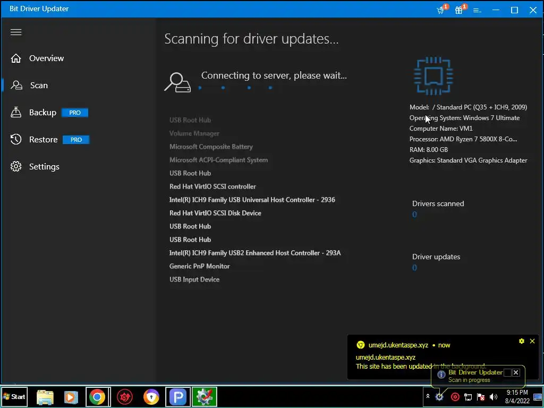Click the red circular gear tray icon

(455, 396)
